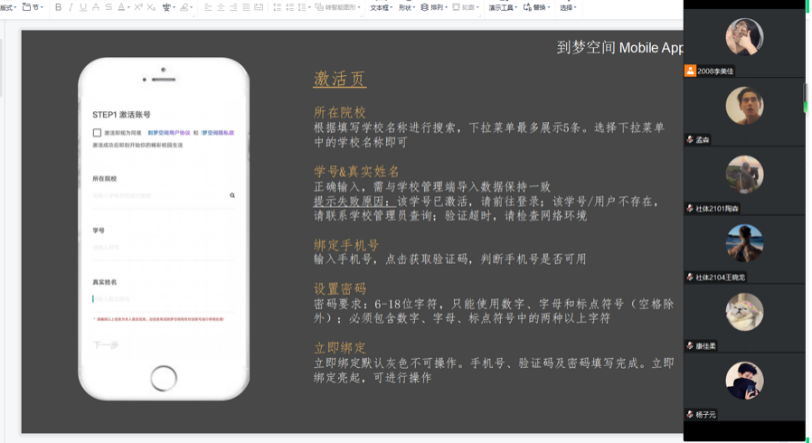The image size is (812, 443).
Task: Apply superscript formatting
Action: (138, 7)
